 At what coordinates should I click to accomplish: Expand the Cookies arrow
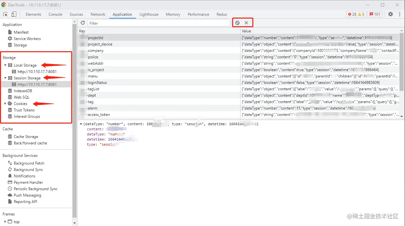pyautogui.click(x=5, y=104)
